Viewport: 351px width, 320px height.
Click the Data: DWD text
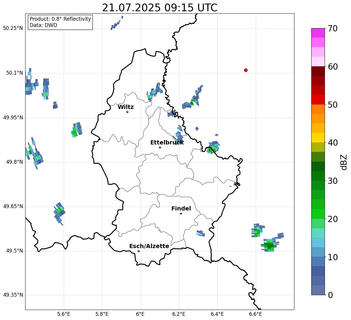pyautogui.click(x=43, y=25)
